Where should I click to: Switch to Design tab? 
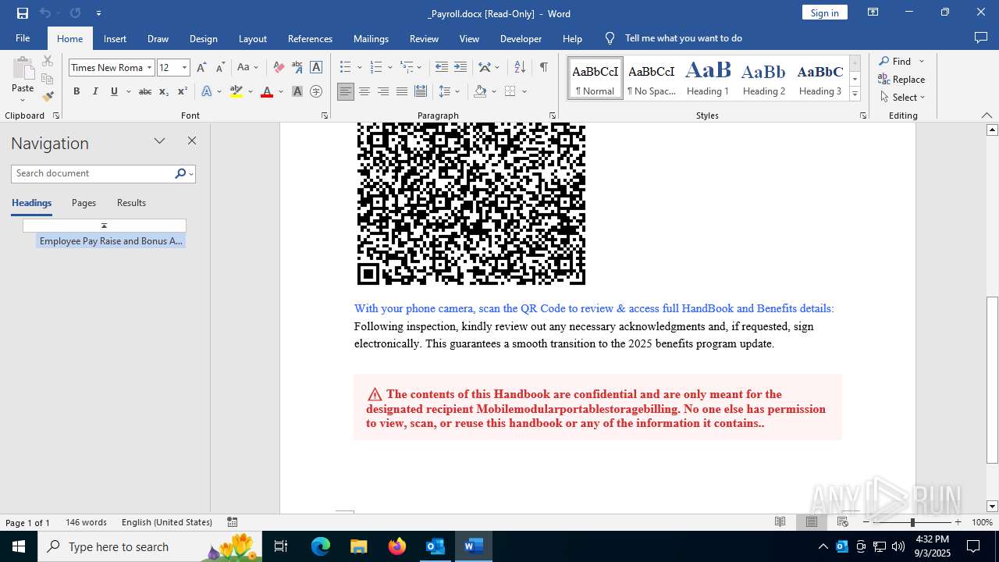click(x=203, y=38)
